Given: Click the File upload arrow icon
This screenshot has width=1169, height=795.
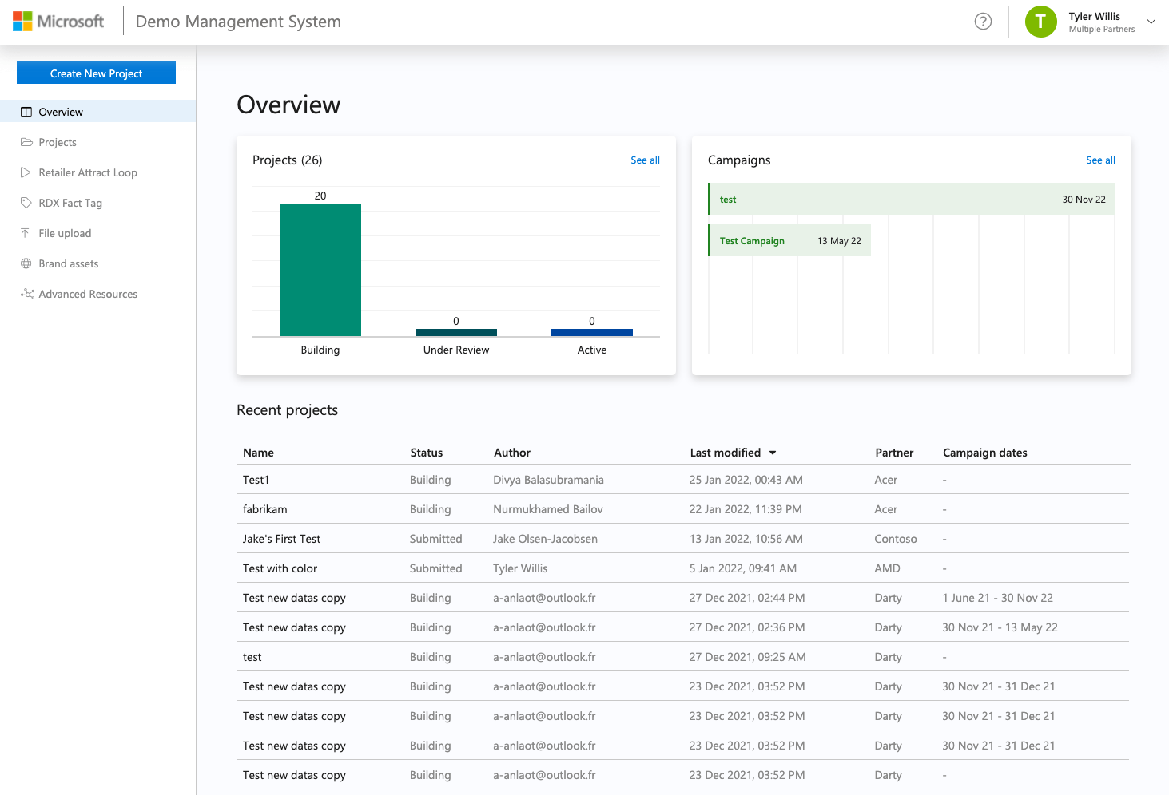Looking at the screenshot, I should point(26,233).
